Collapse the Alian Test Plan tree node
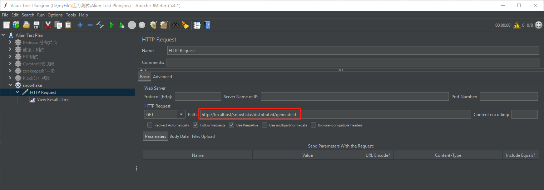This screenshot has height=190, width=544. tap(3, 35)
